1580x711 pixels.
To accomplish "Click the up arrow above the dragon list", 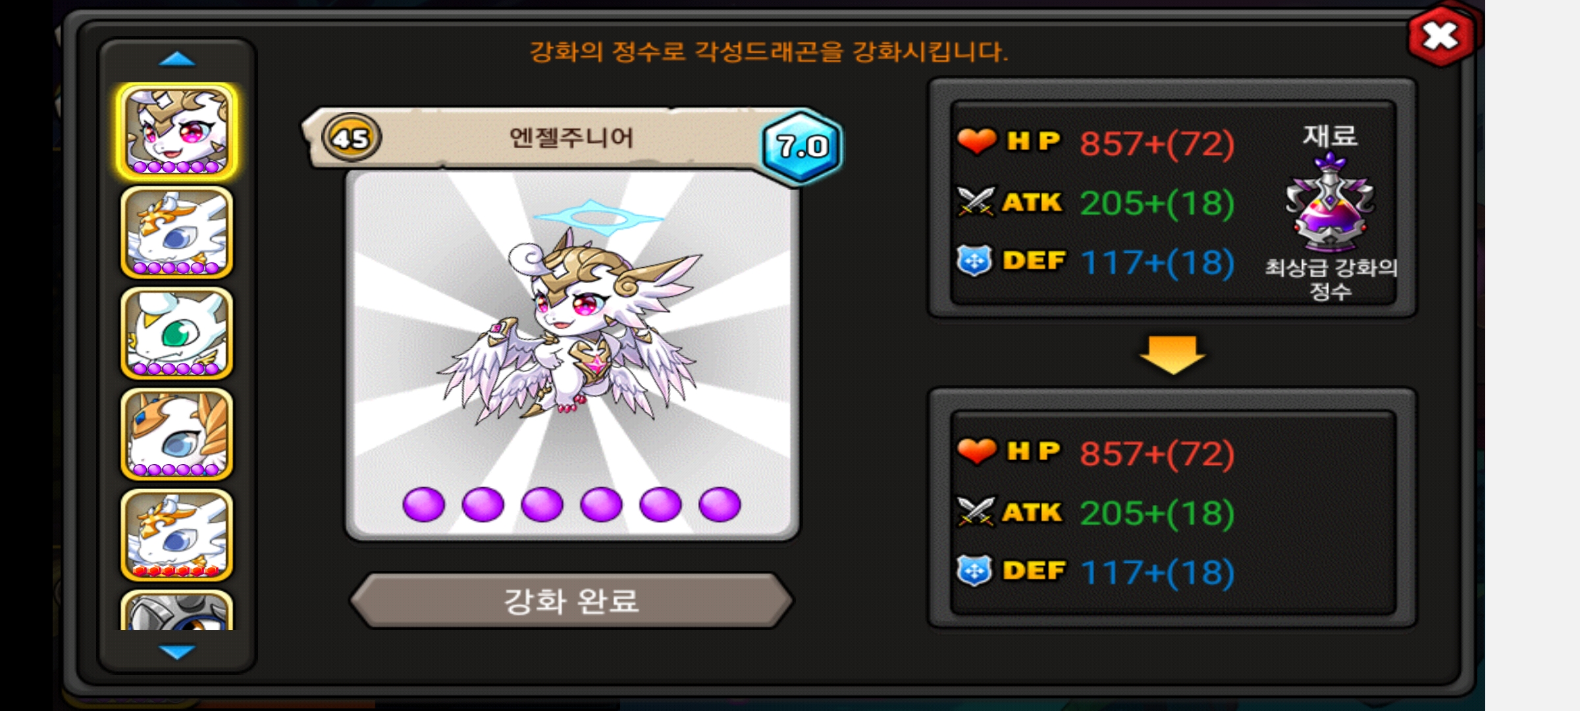I will [177, 59].
